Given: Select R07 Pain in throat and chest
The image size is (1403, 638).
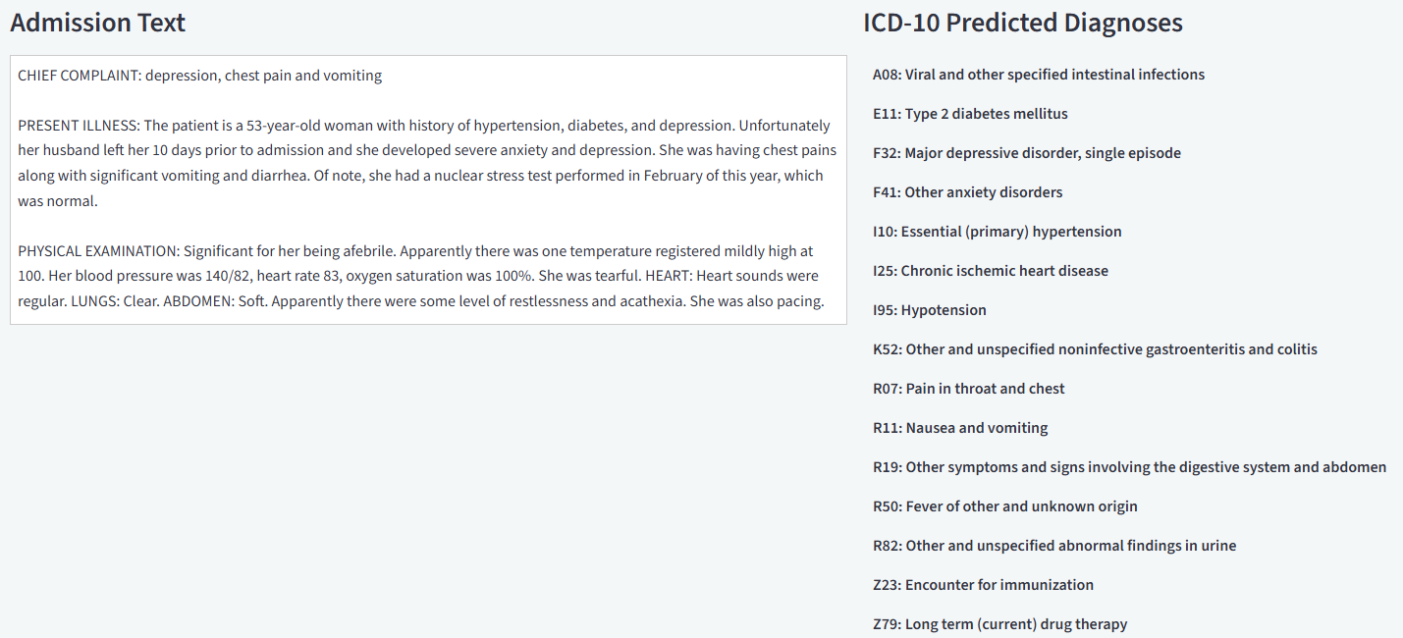Looking at the screenshot, I should tap(968, 389).
